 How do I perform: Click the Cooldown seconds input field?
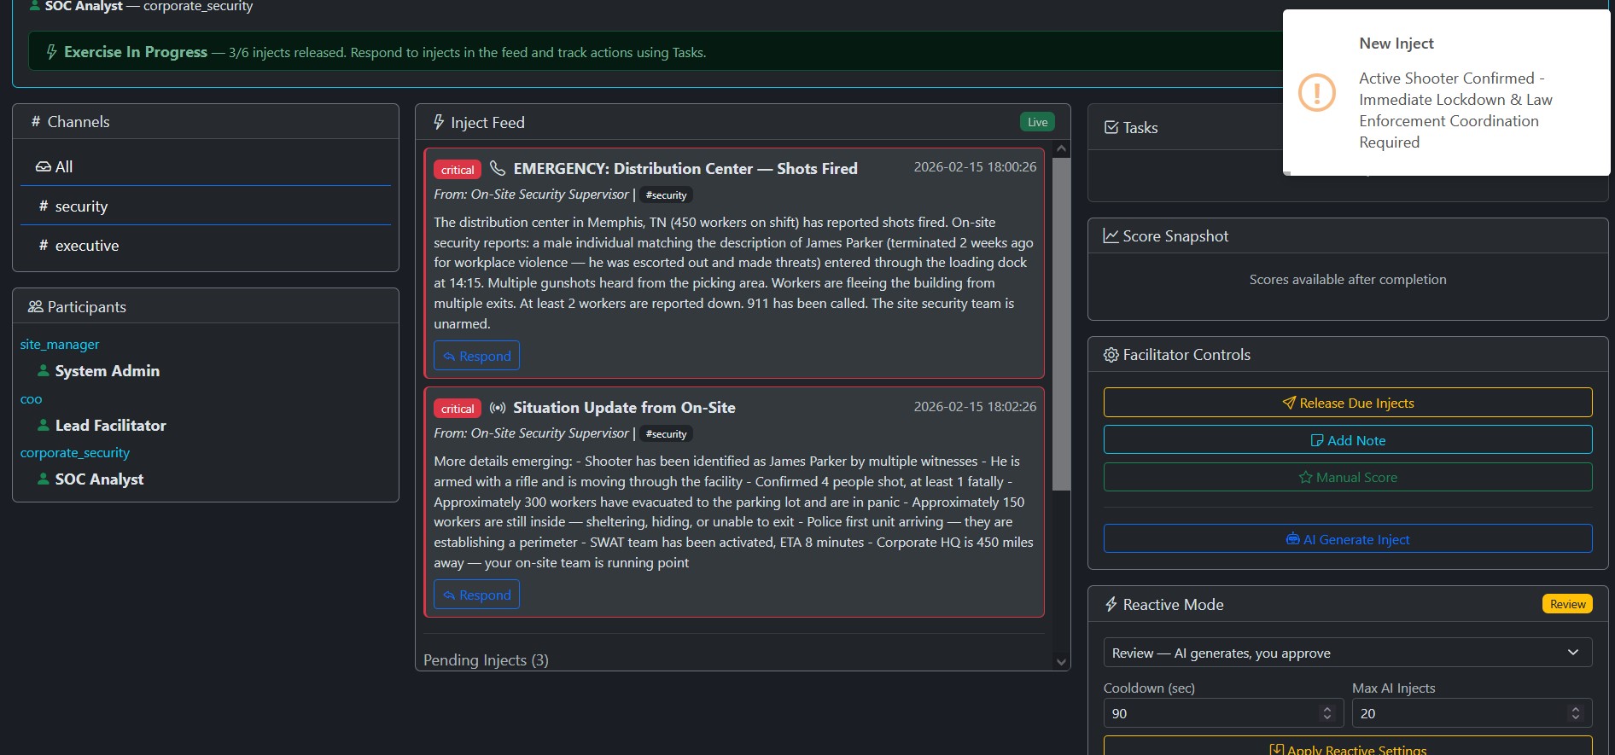pos(1212,713)
